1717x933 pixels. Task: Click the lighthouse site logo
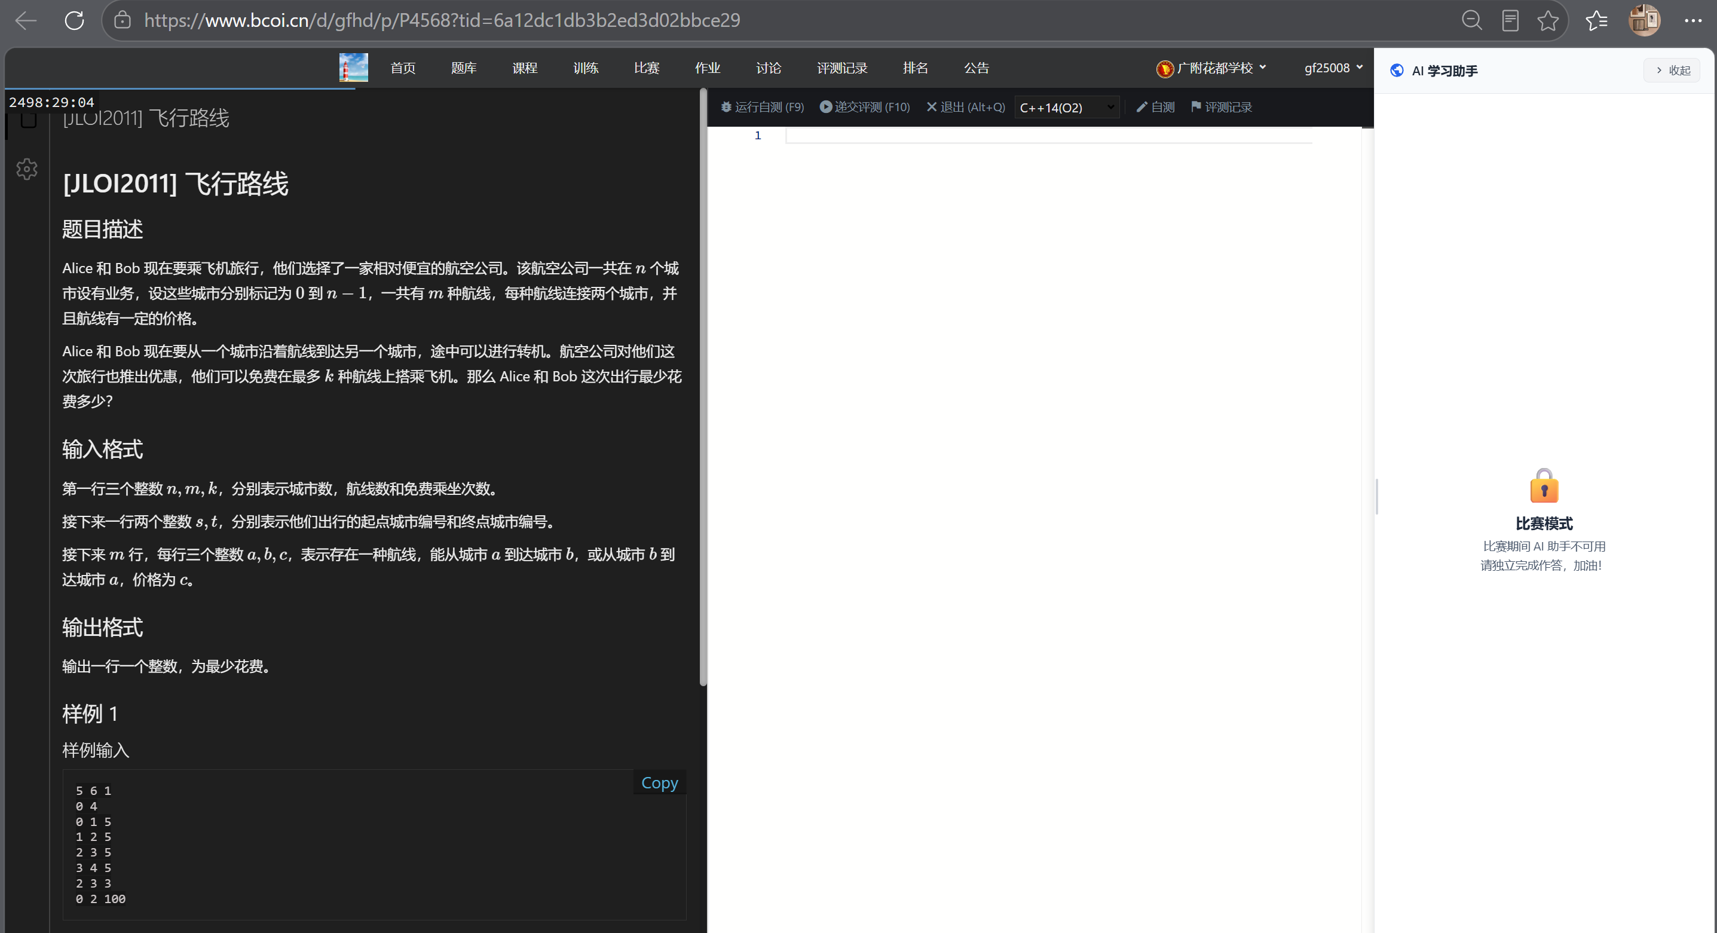click(x=353, y=68)
